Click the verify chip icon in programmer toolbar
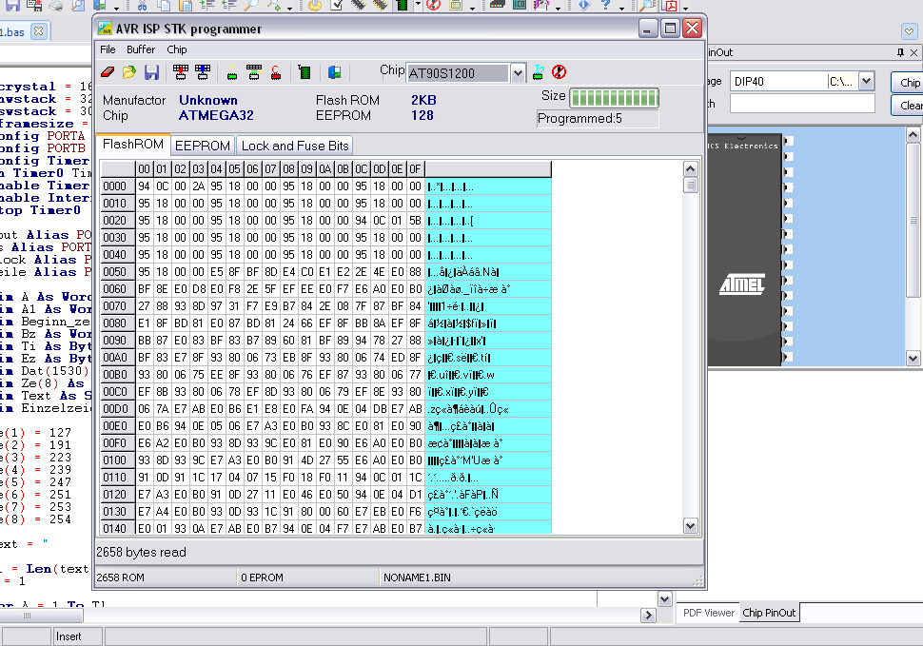Screen dimensions: 923x646 click(254, 72)
